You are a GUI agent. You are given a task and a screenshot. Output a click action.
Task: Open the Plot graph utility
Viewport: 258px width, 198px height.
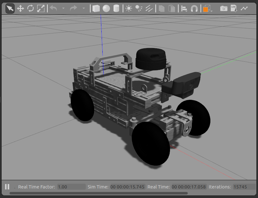(244, 8)
